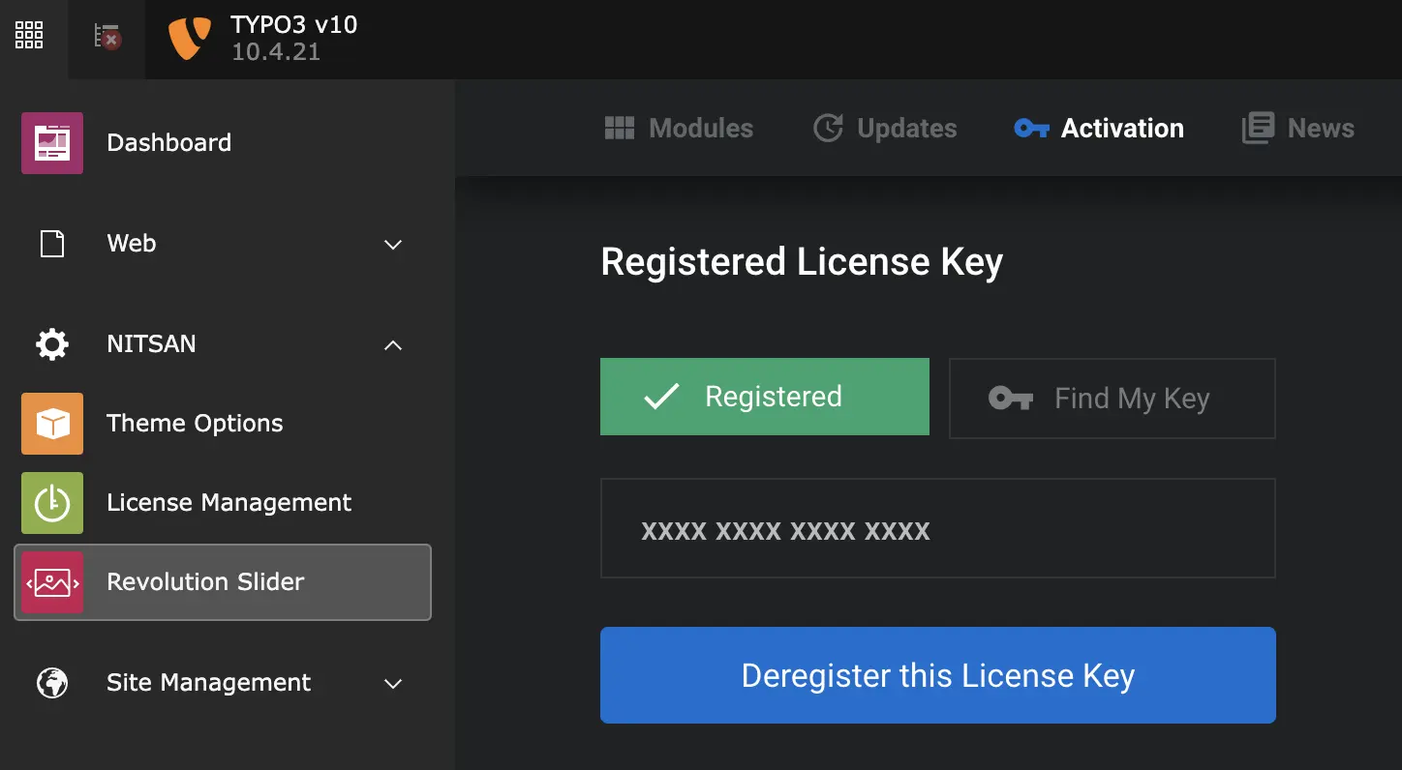Click the orange TYPO3 logo
This screenshot has width=1402, height=770.
189,39
